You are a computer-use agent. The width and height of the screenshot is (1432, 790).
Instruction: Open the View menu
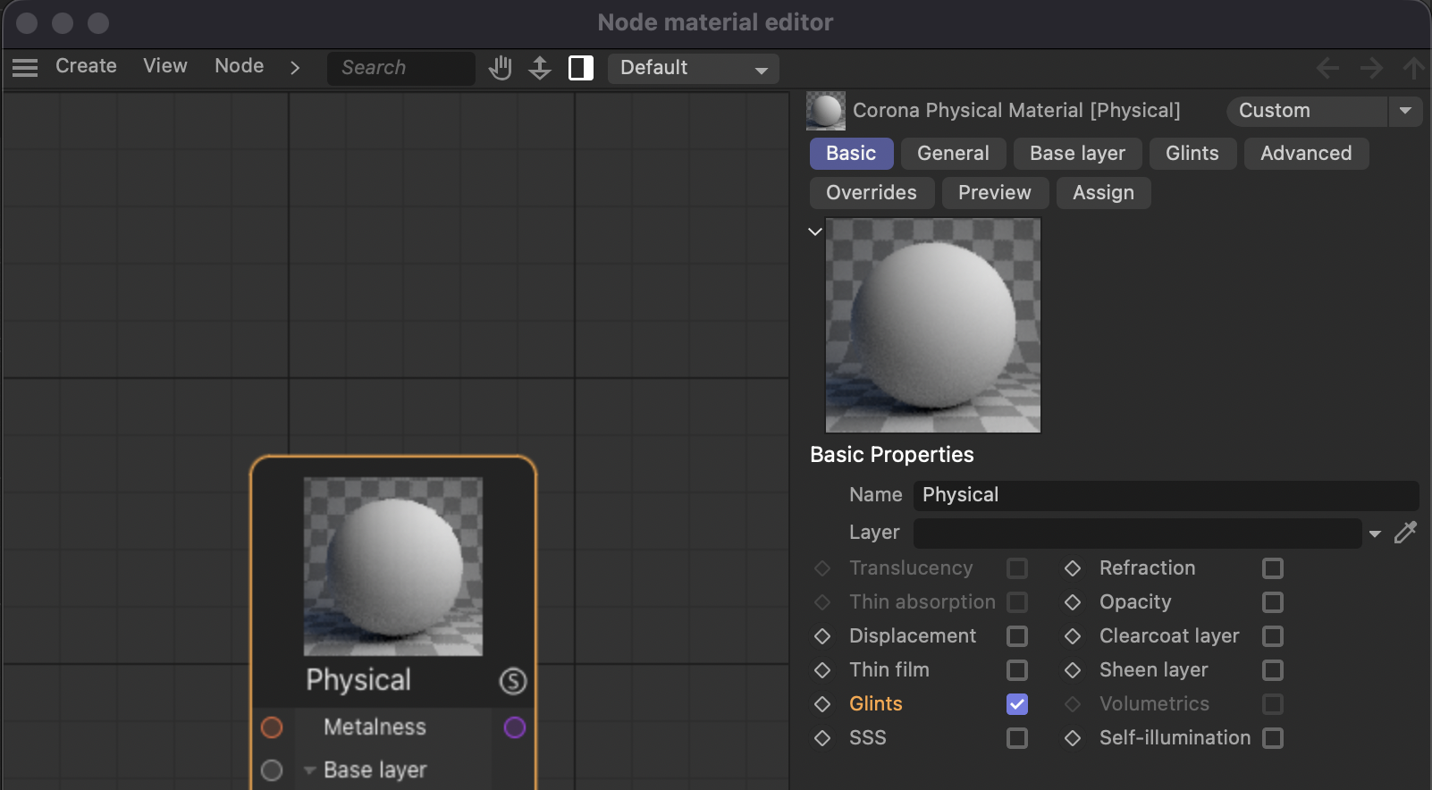[x=165, y=66]
